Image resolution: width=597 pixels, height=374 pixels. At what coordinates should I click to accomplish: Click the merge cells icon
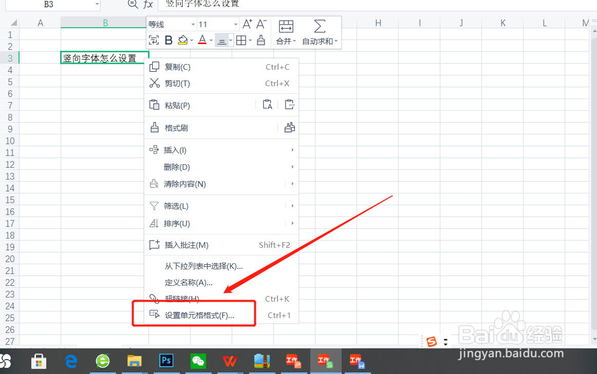(286, 27)
